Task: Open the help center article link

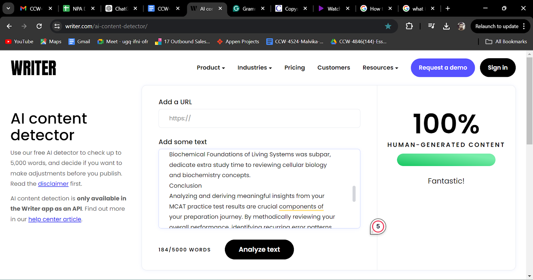Action: click(55, 219)
